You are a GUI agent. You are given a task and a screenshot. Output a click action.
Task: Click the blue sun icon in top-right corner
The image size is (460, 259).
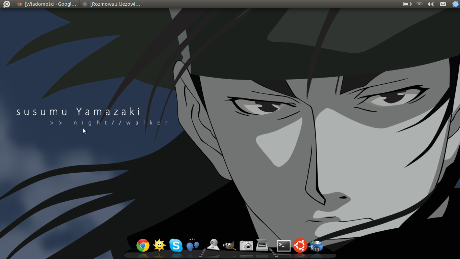pos(455,4)
